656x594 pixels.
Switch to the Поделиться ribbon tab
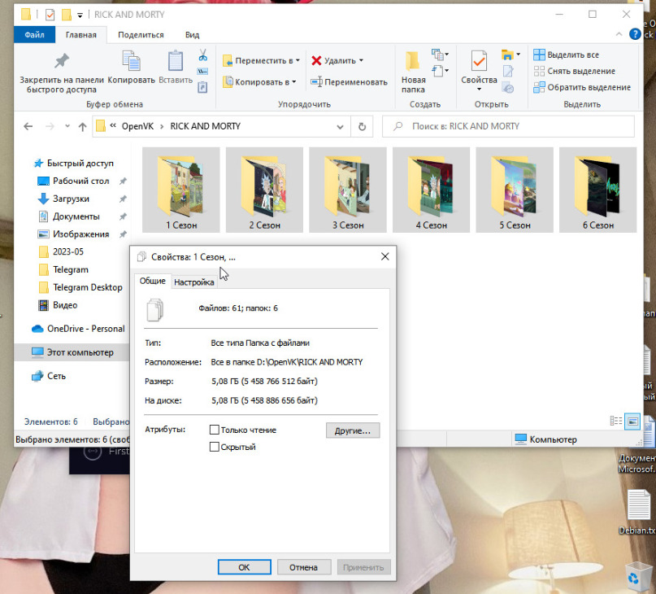(x=141, y=35)
